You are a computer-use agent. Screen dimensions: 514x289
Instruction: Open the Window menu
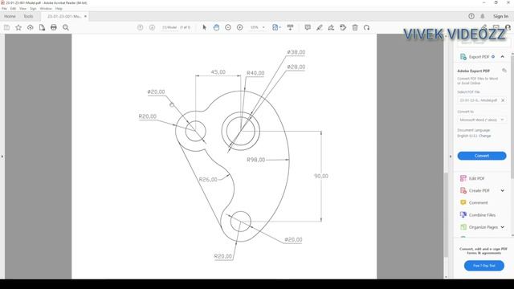click(46, 9)
